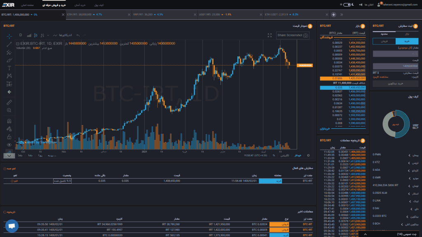This screenshot has height=237, width=422.
Task: Select bar chart style icon
Action: (x=42, y=35)
